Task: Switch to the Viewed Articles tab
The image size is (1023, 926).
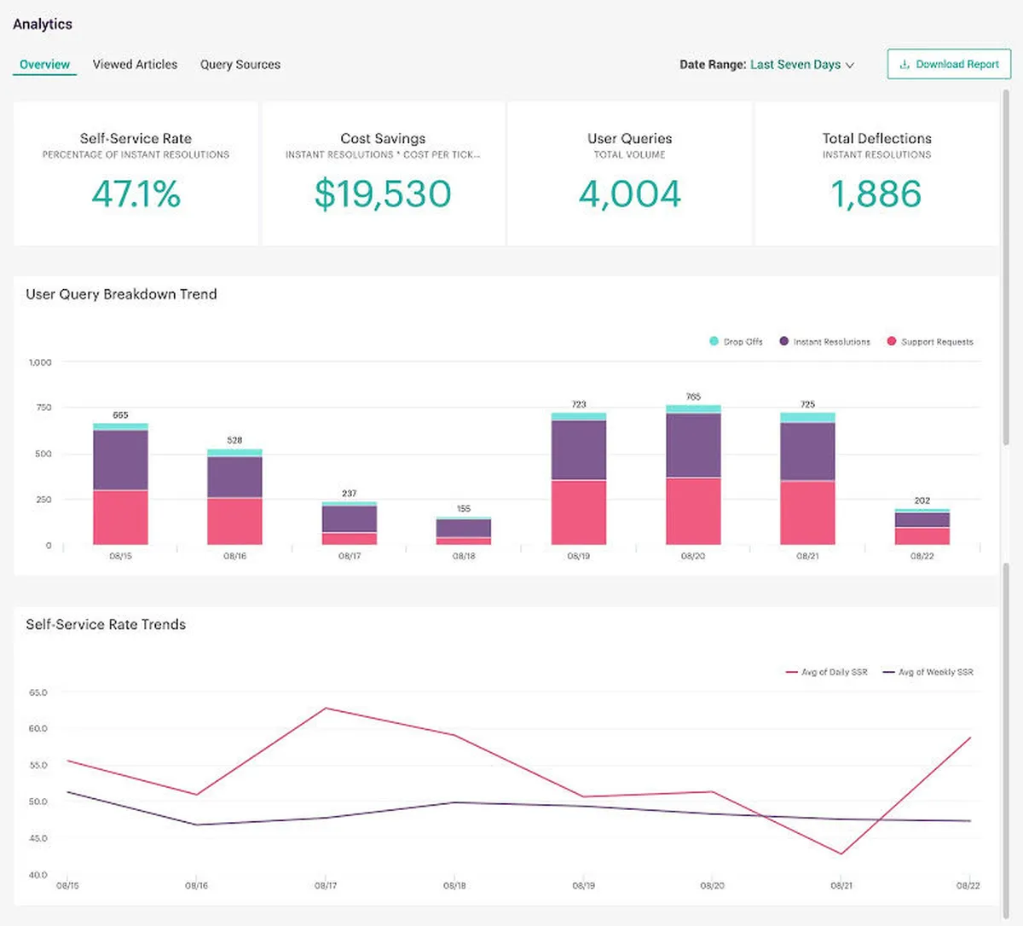Action: pos(135,65)
